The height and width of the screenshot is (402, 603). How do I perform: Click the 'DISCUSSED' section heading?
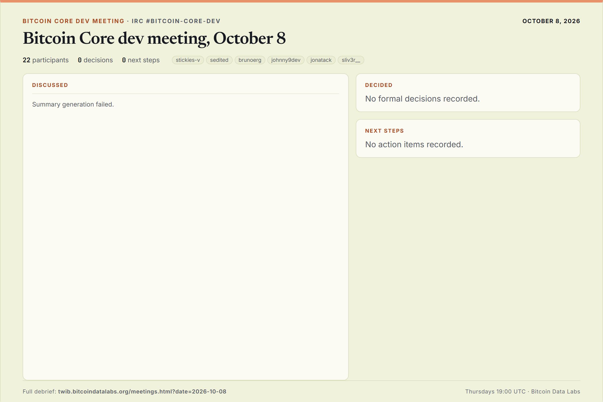coord(50,85)
